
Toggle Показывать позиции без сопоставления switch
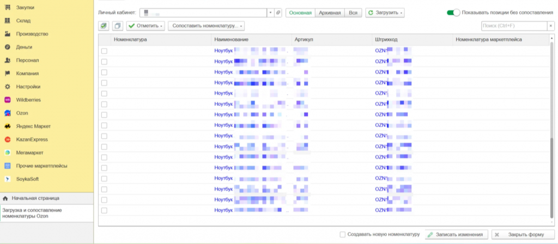(453, 13)
